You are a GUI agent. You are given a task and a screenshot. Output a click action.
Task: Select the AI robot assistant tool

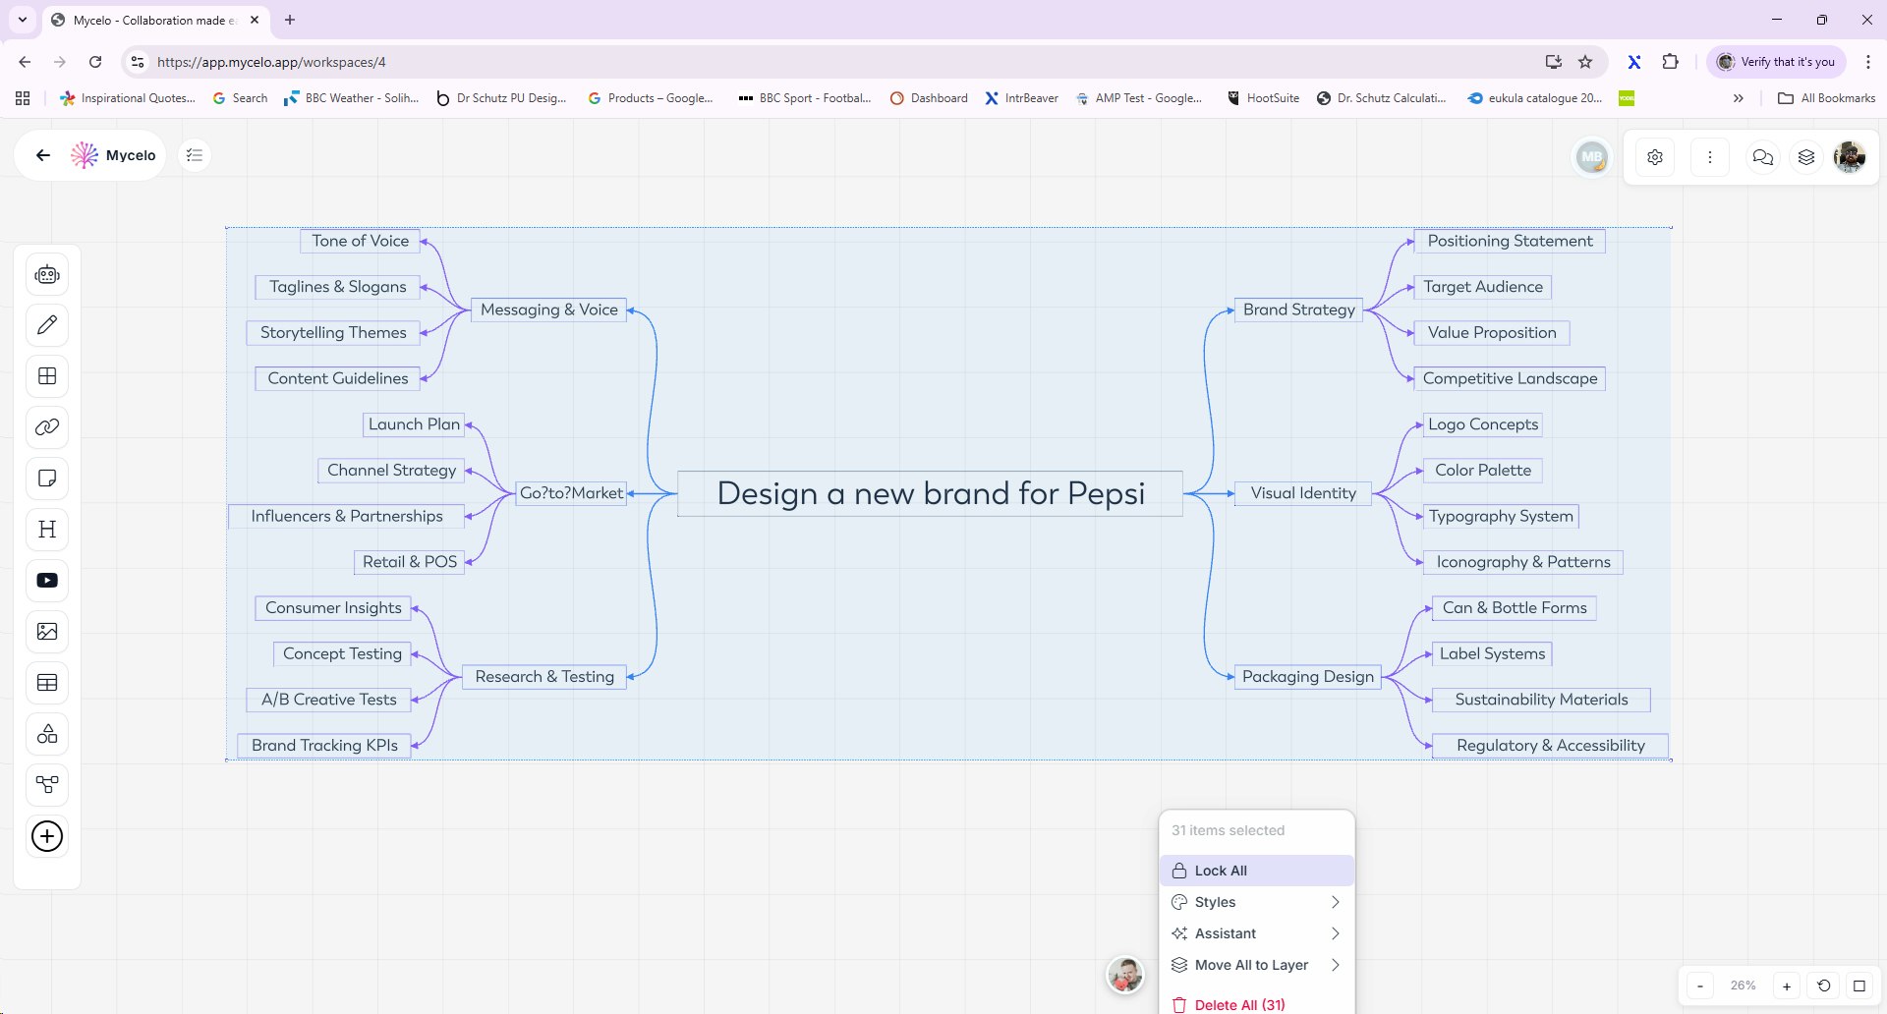[x=46, y=274]
